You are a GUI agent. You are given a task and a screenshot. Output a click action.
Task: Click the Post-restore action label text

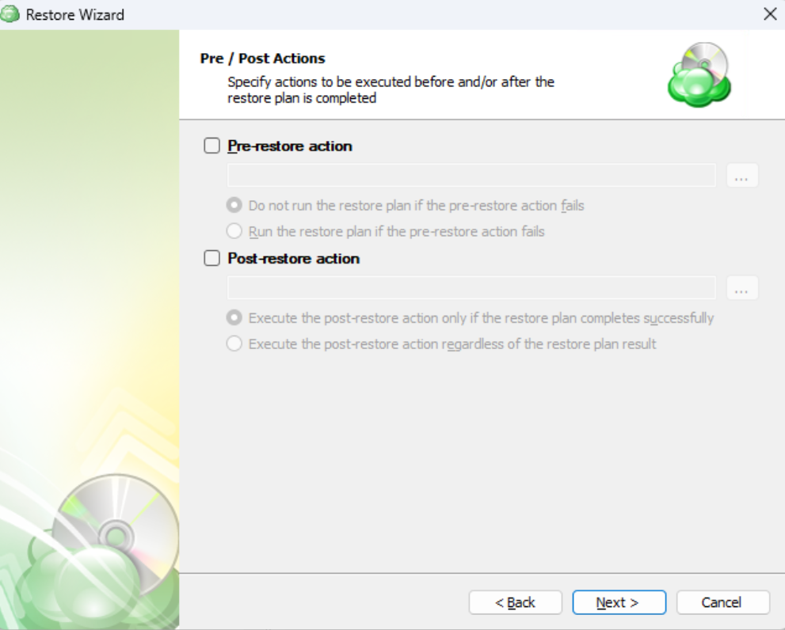click(x=293, y=259)
